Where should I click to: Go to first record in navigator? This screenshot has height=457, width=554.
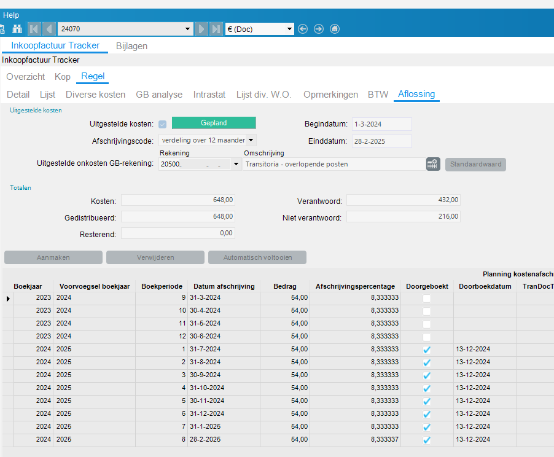point(34,29)
